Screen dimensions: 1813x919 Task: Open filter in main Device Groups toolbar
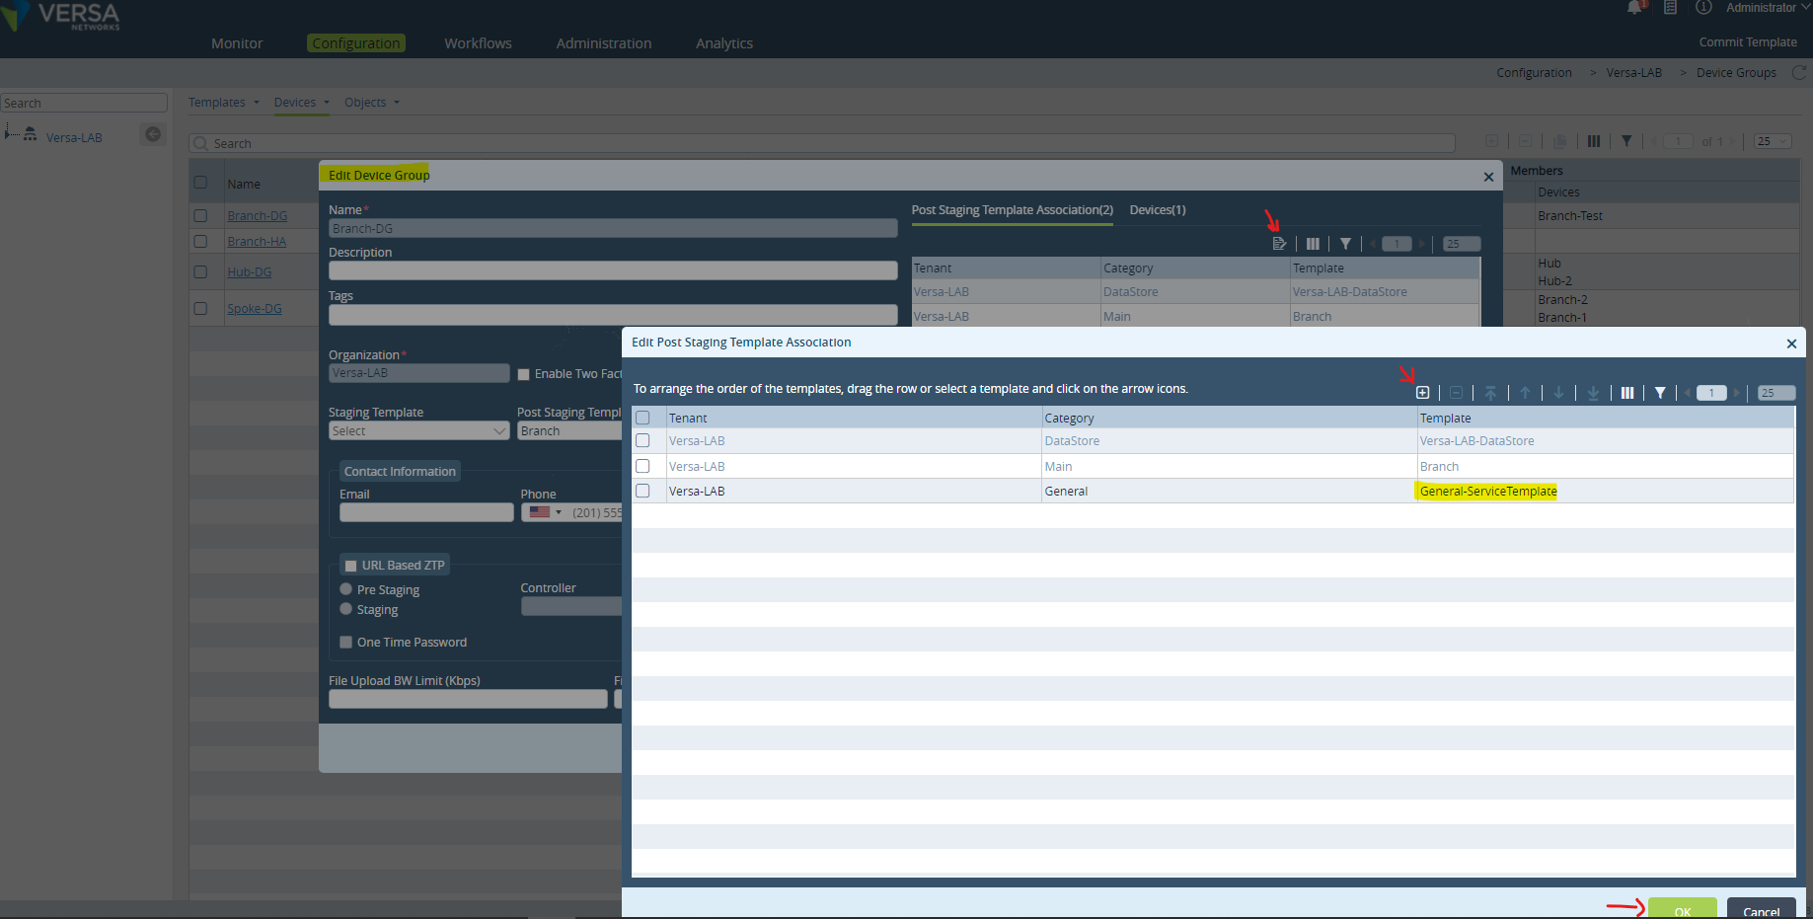(1626, 141)
